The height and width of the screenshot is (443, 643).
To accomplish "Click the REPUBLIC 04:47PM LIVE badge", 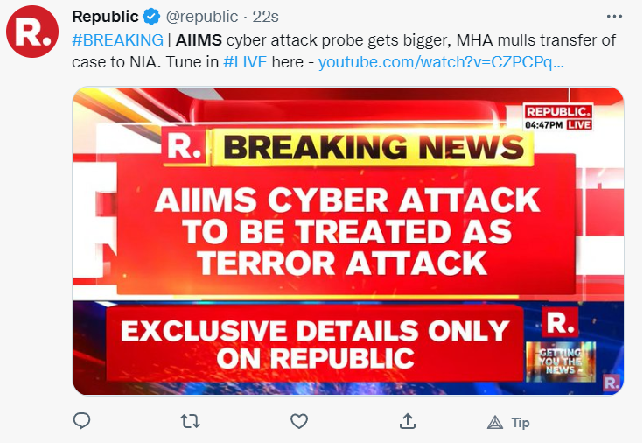I will pyautogui.click(x=558, y=118).
